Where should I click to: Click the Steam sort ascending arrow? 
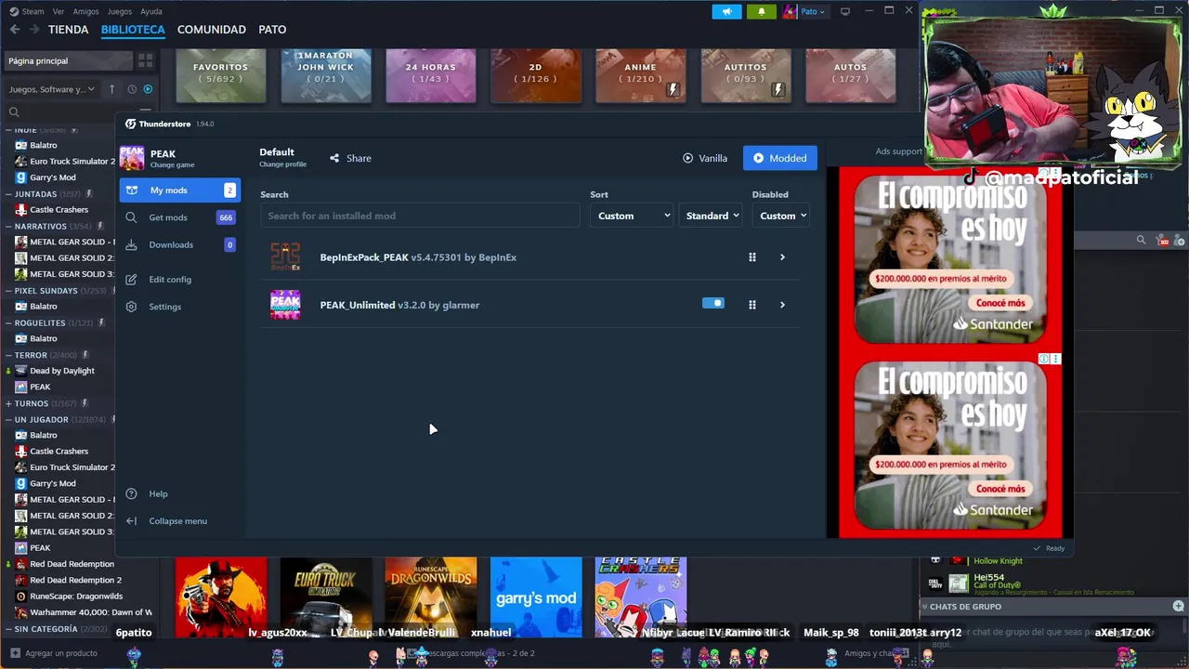coord(111,89)
